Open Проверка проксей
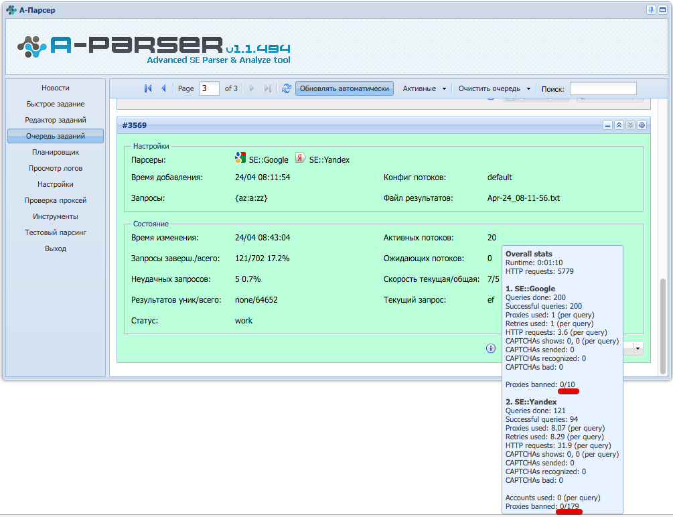 point(56,200)
